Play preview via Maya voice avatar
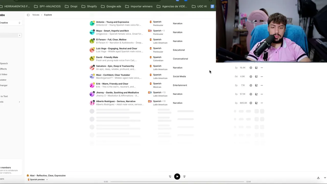The height and width of the screenshot is (184, 327). 92,32
